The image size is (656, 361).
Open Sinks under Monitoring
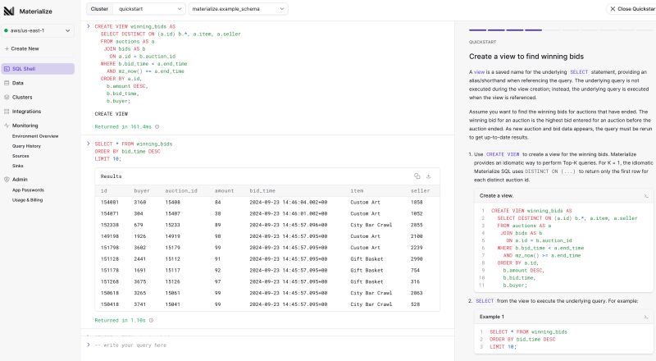tap(17, 166)
